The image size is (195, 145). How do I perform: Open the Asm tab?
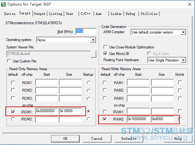pyautogui.click(x=101, y=14)
